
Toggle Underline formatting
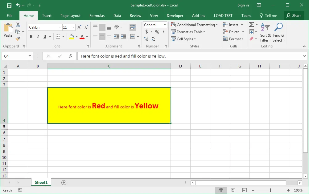[45, 37]
